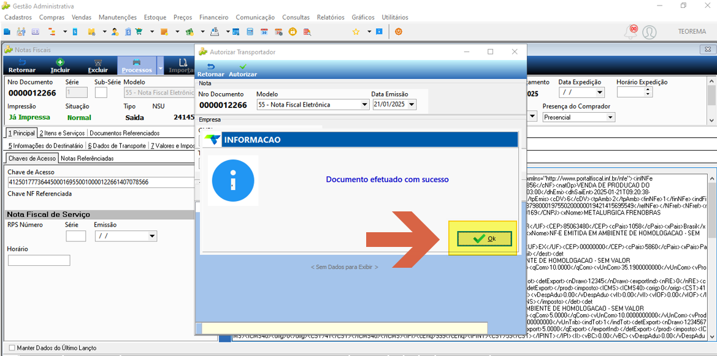Click the TEOREMA user label
Viewport: 717px width, 356px height.
(692, 31)
